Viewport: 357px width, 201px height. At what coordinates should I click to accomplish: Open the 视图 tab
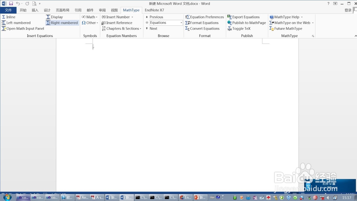pos(114,10)
